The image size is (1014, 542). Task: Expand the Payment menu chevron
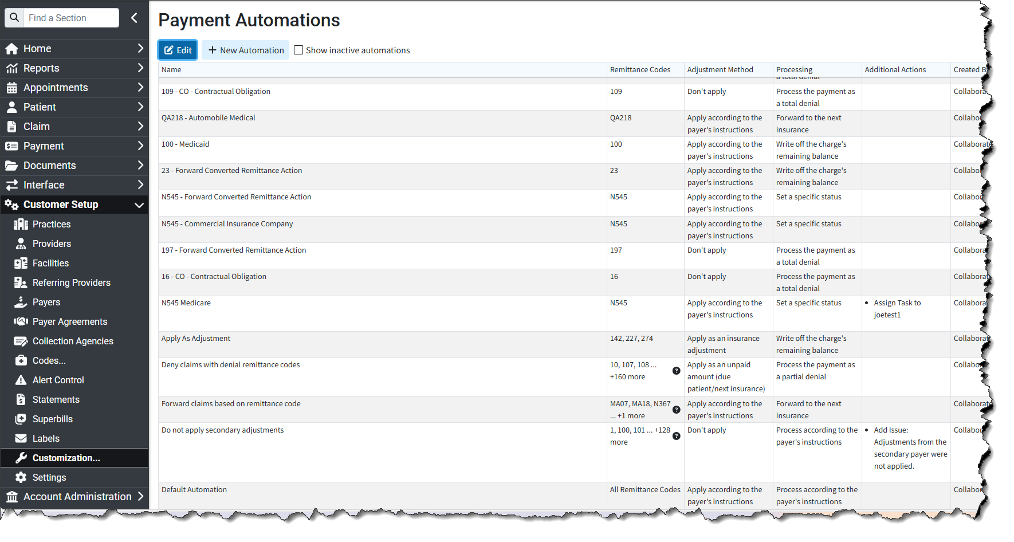click(140, 146)
